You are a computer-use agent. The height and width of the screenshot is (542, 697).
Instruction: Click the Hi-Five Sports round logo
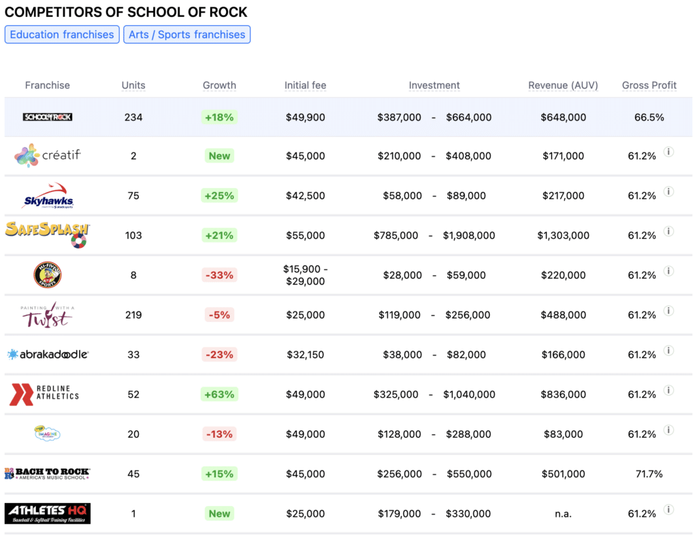[x=48, y=275]
